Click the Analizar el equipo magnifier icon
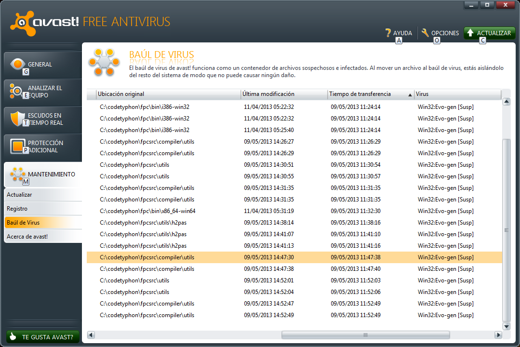 (15, 91)
